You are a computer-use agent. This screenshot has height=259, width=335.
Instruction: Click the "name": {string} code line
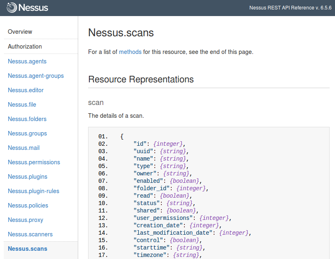tap(161, 159)
